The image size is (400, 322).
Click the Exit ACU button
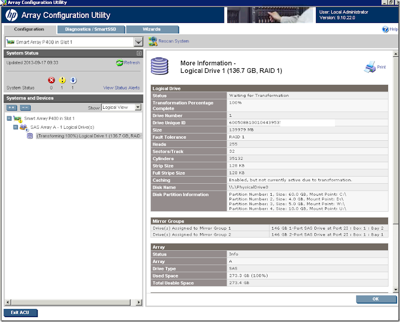[x=20, y=313]
